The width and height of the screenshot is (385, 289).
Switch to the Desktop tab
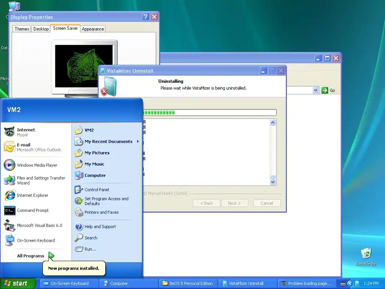pos(41,29)
